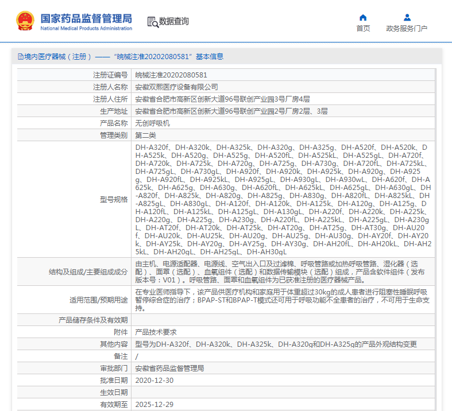Open 政务服务门户 link

point(407,28)
